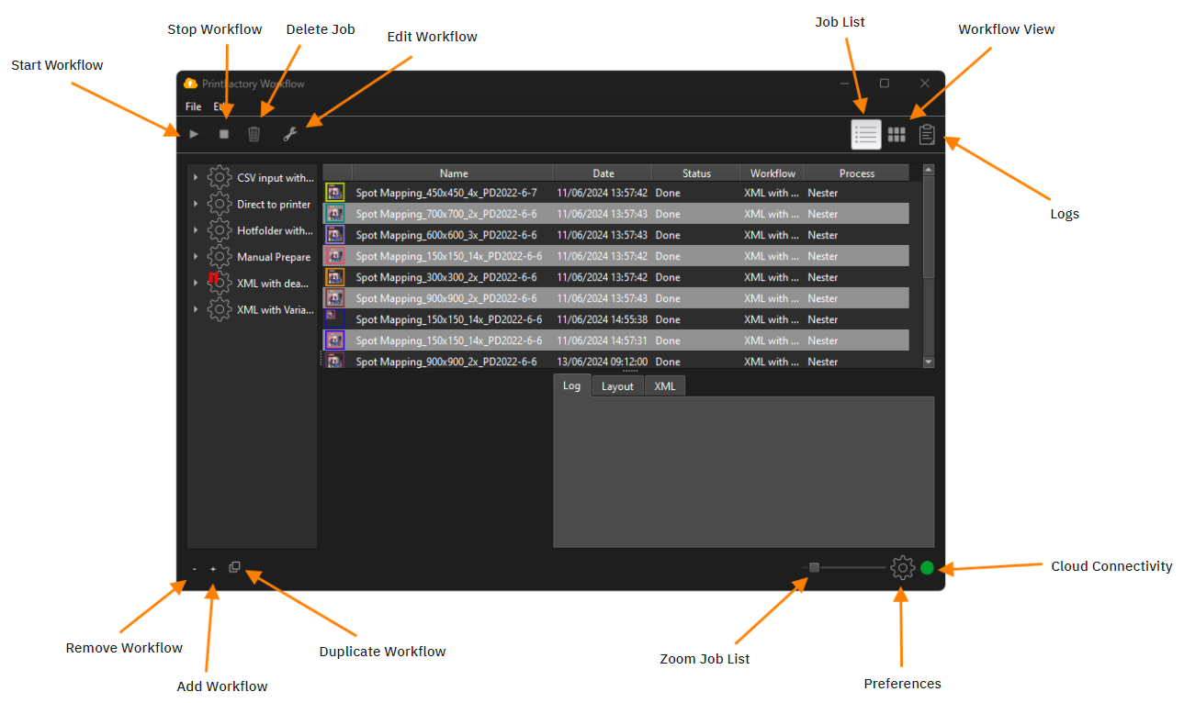Sort jobs by Process column
The height and width of the screenshot is (703, 1184).
(x=857, y=173)
